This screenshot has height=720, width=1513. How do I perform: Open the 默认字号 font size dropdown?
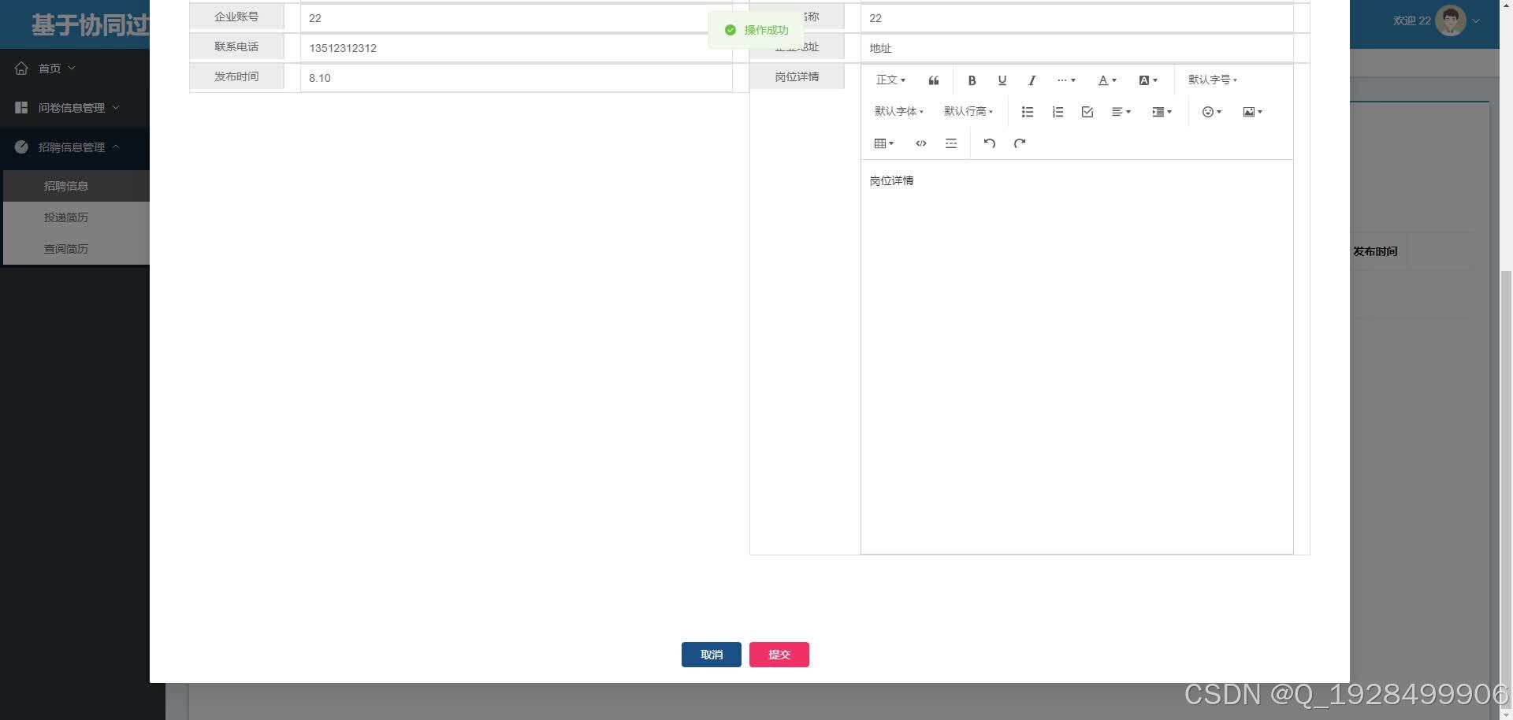pos(1213,80)
